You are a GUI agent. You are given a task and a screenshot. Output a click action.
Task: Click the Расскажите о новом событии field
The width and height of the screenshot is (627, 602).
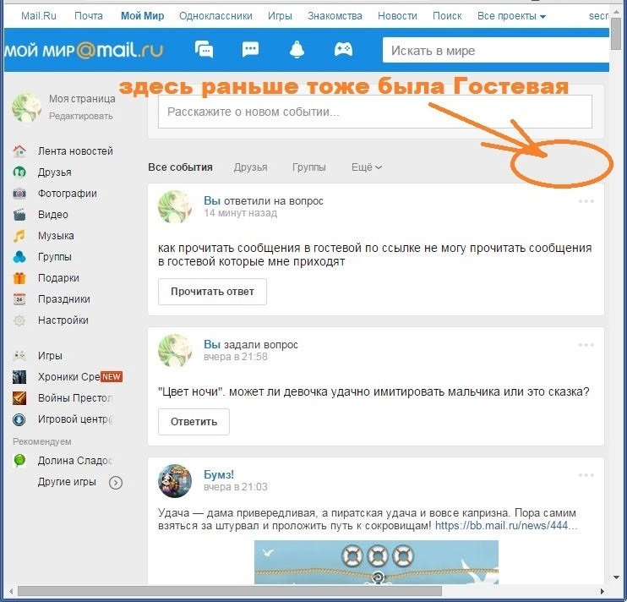375,112
